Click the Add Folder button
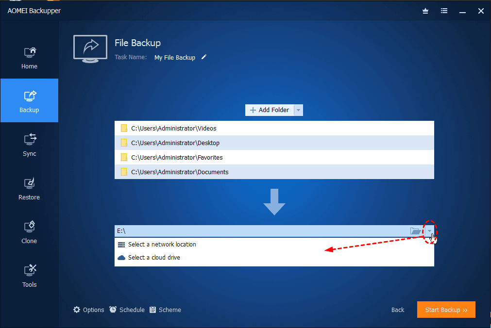 [270, 110]
